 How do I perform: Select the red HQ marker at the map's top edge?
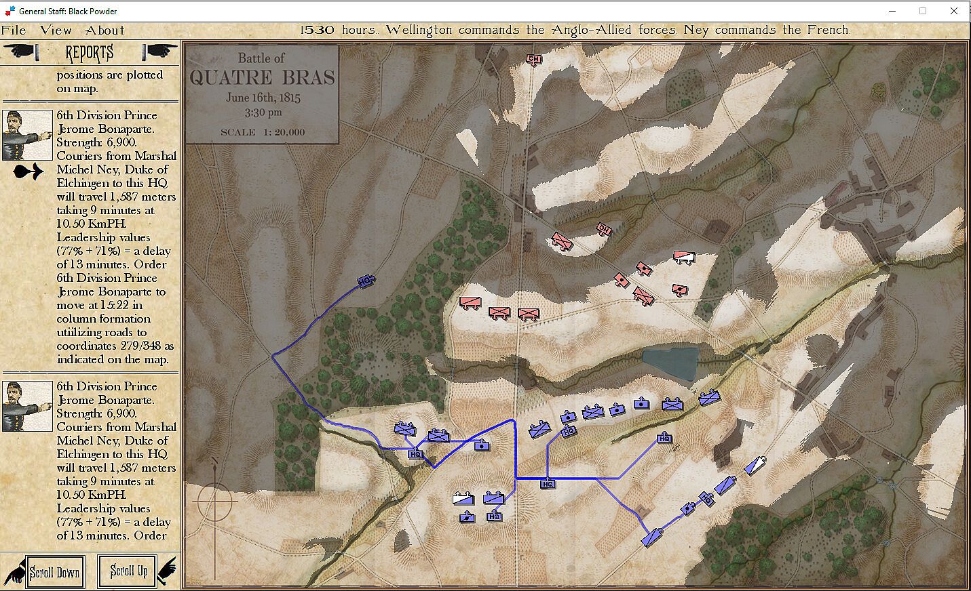(535, 59)
